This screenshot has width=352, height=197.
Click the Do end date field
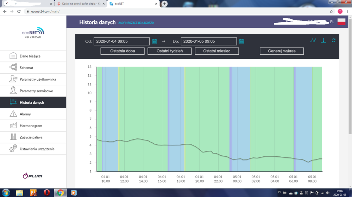coord(208,41)
